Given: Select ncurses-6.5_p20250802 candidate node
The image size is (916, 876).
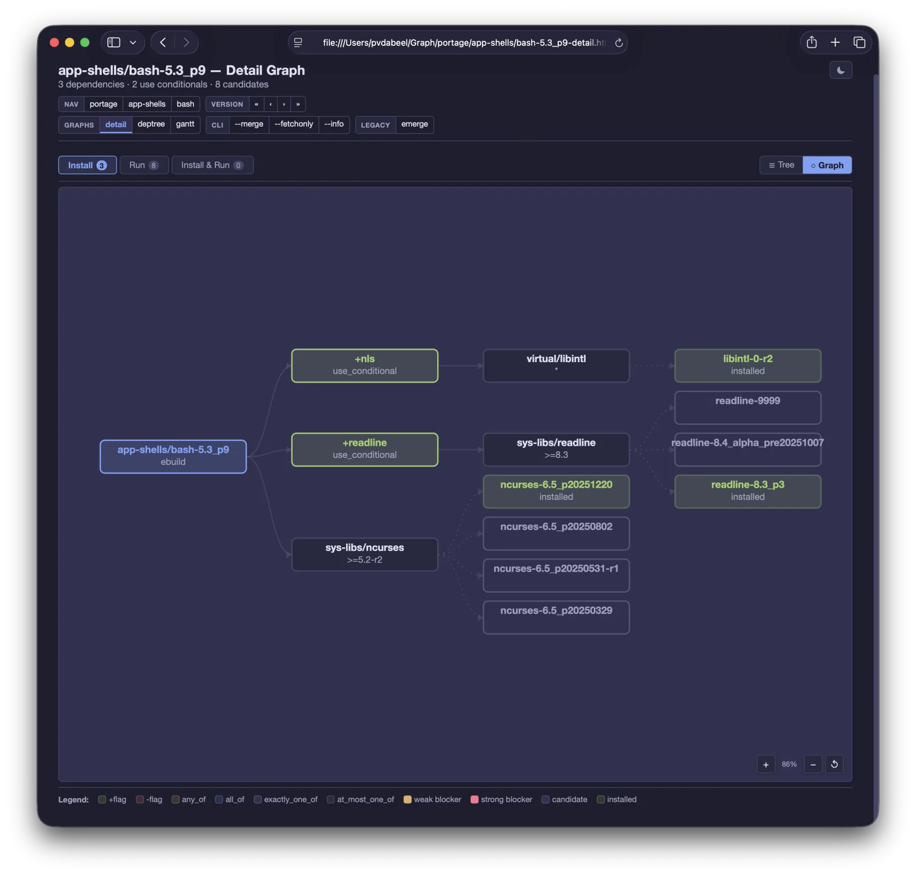Looking at the screenshot, I should coord(556,533).
